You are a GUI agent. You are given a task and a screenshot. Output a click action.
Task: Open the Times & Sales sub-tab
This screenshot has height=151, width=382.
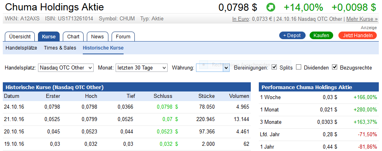pyautogui.click(x=60, y=48)
